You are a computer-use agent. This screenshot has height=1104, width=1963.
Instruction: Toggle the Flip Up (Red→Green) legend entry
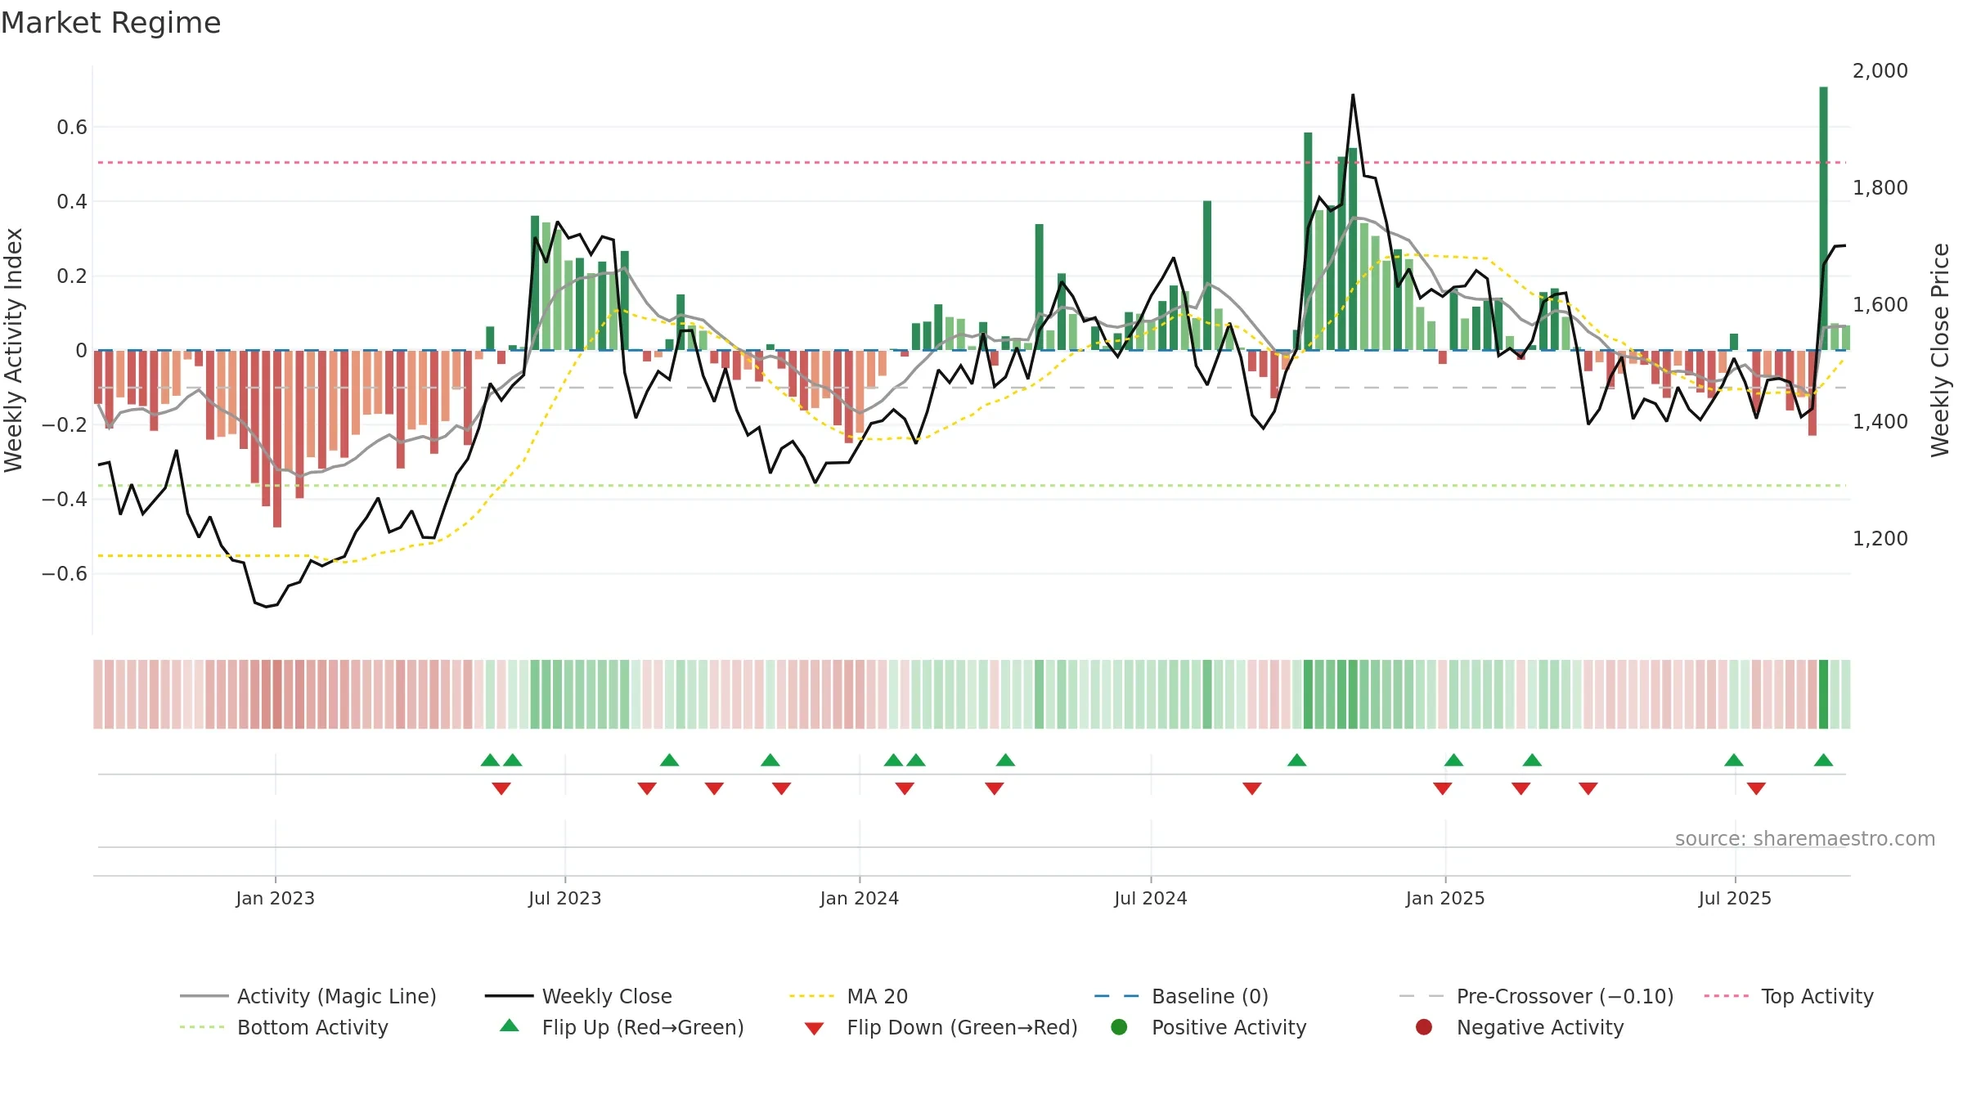[x=622, y=1027]
